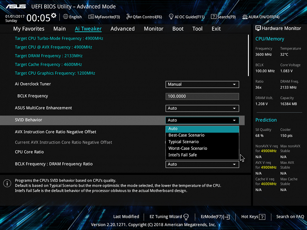Click the EzMode exit arrow icon
Screen dimensions: 307x230
point(227,217)
